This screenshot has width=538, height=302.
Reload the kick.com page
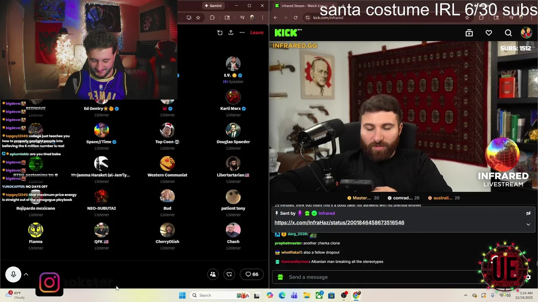tap(295, 18)
